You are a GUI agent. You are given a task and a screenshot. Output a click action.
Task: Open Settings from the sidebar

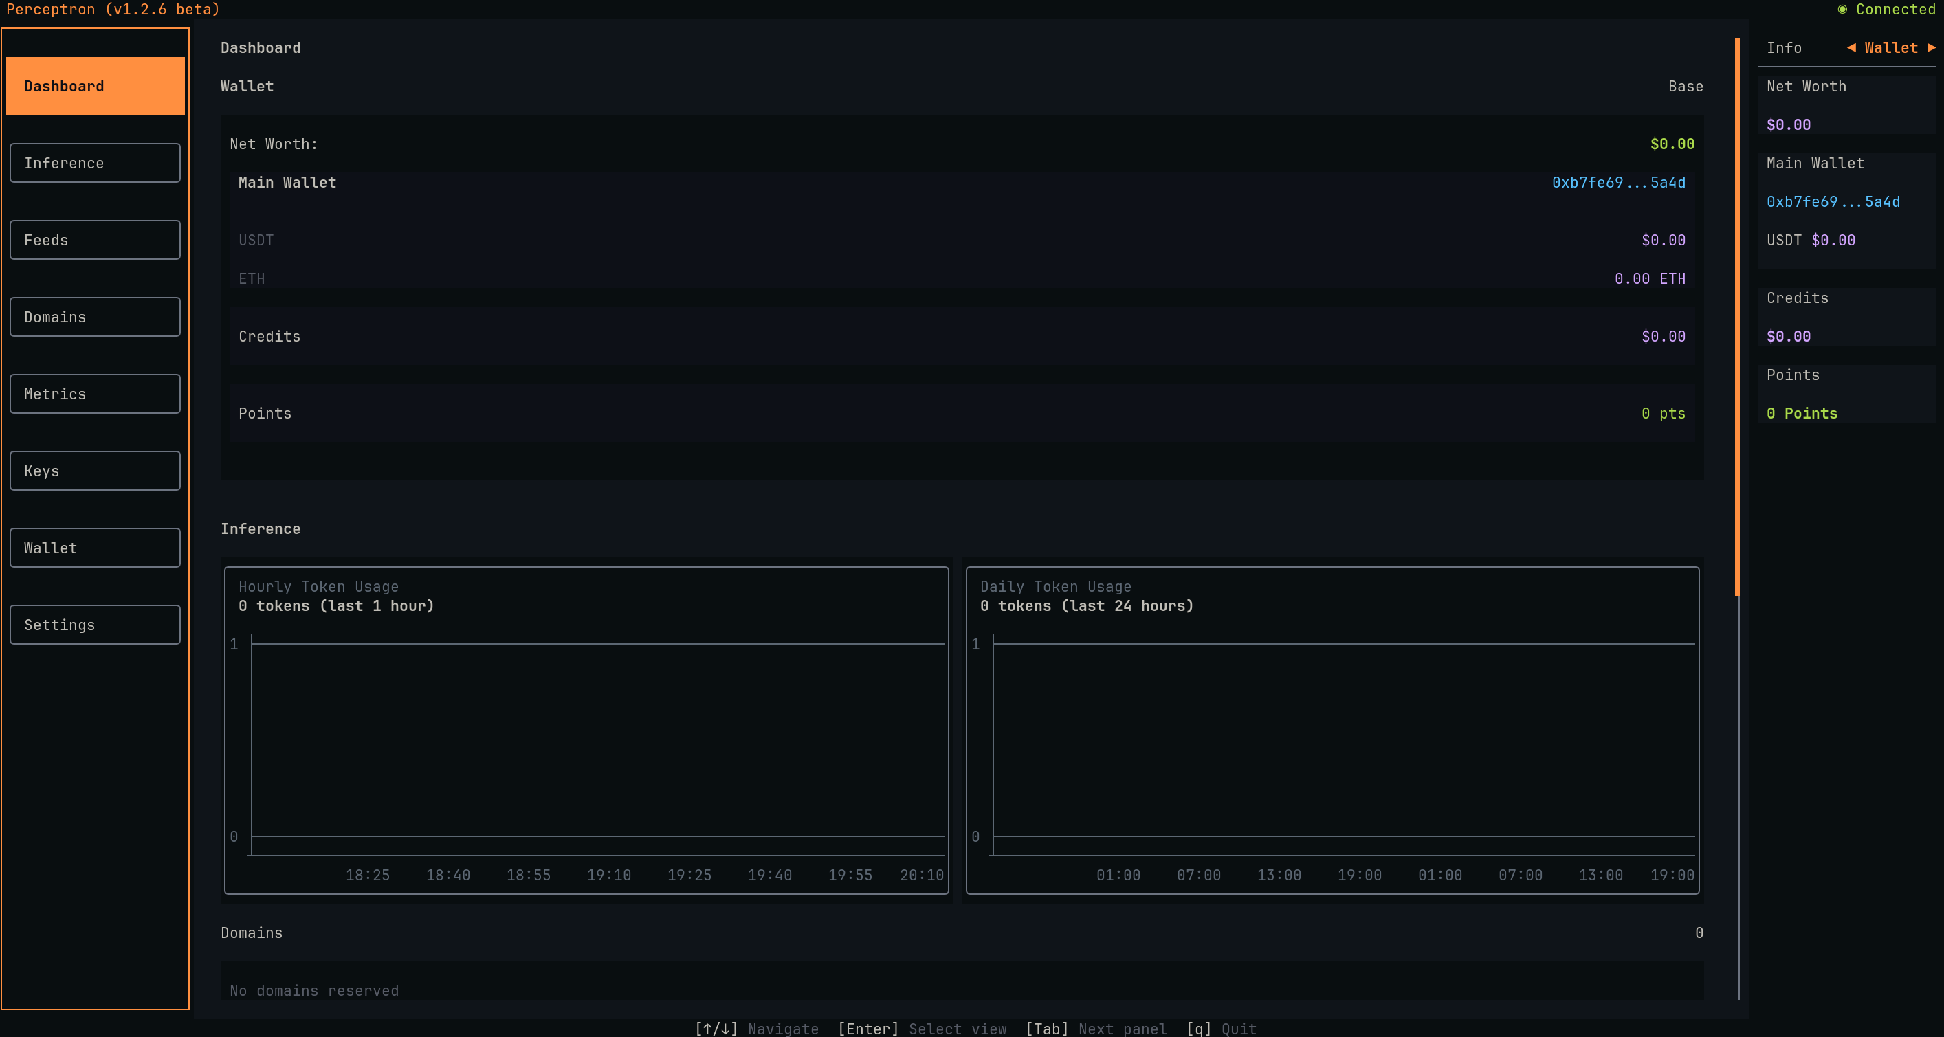coord(95,625)
